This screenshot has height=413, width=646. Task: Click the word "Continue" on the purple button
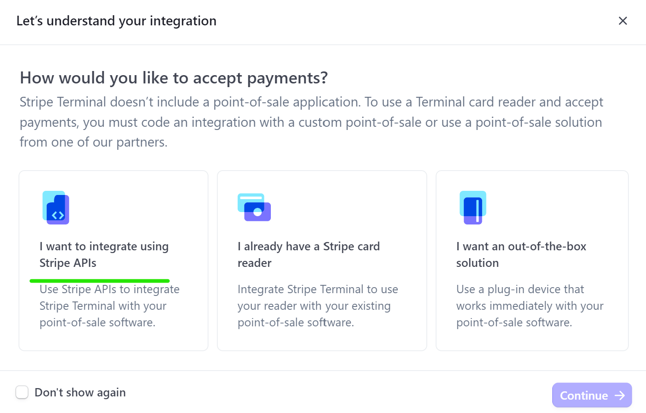pyautogui.click(x=584, y=395)
